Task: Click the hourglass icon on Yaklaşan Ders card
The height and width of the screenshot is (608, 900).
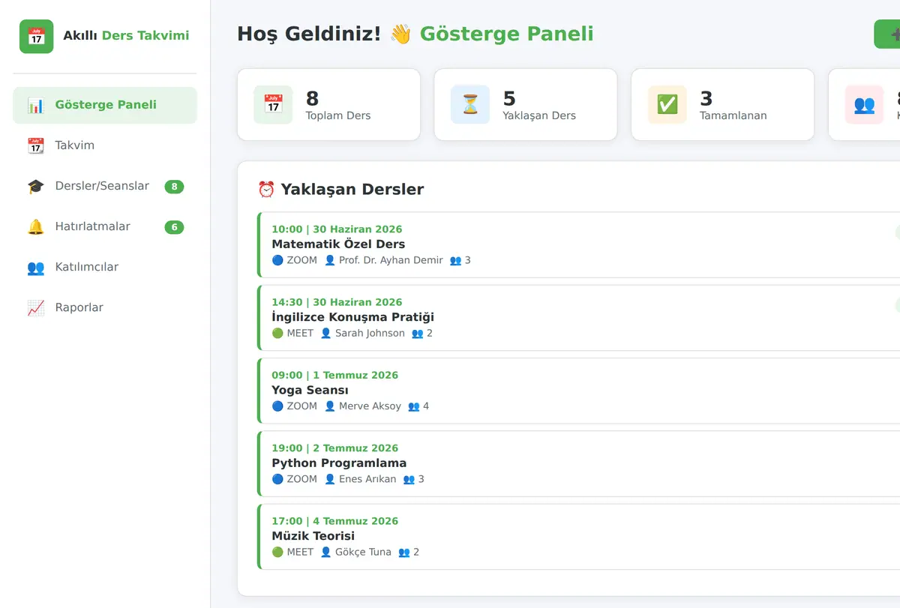Action: [x=470, y=104]
